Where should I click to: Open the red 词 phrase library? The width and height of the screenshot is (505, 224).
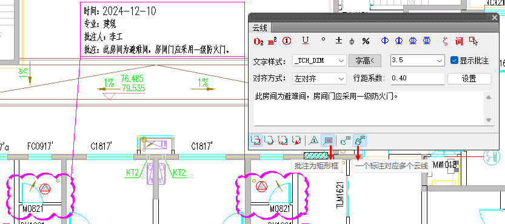(x=459, y=41)
